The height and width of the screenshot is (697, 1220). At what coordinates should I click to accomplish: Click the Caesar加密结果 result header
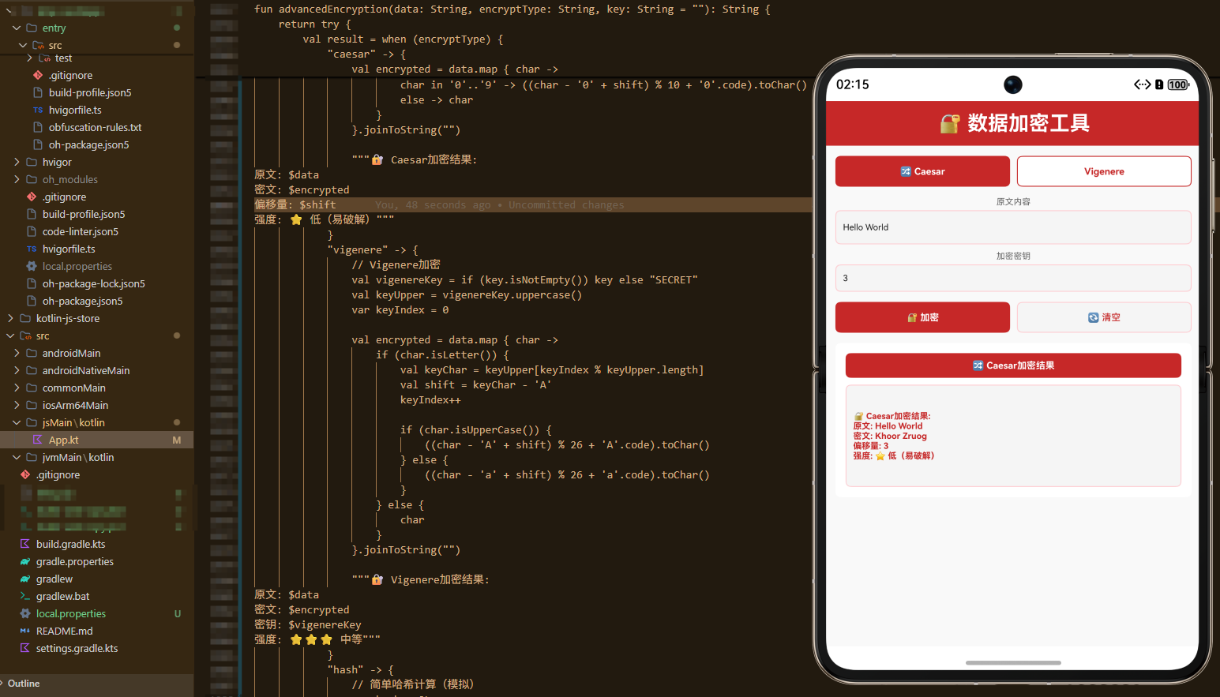pyautogui.click(x=1013, y=365)
